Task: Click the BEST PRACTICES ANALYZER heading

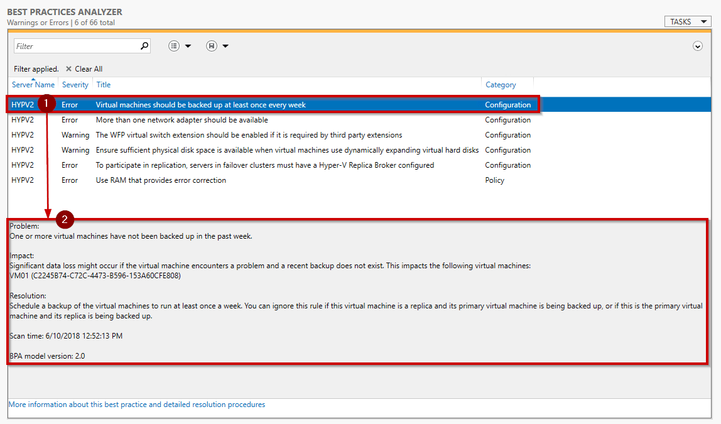Action: click(x=65, y=12)
